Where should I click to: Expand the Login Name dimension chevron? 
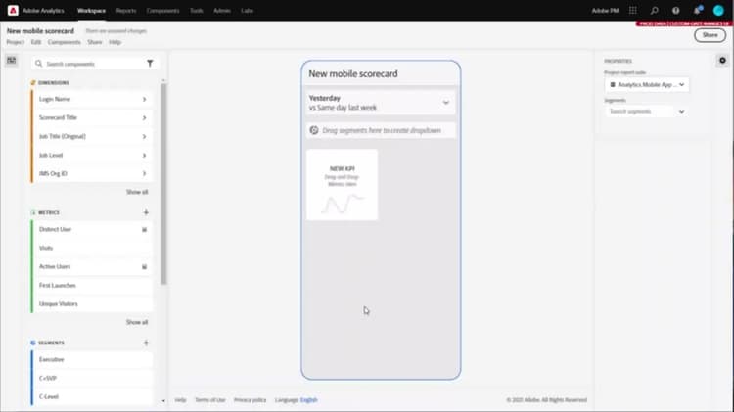point(144,99)
